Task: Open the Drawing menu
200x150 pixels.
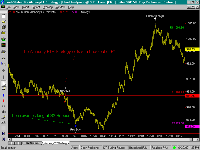Action: (x=47, y=7)
